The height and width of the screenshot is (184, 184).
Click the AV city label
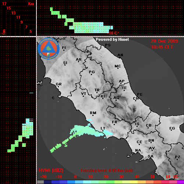click(152, 148)
